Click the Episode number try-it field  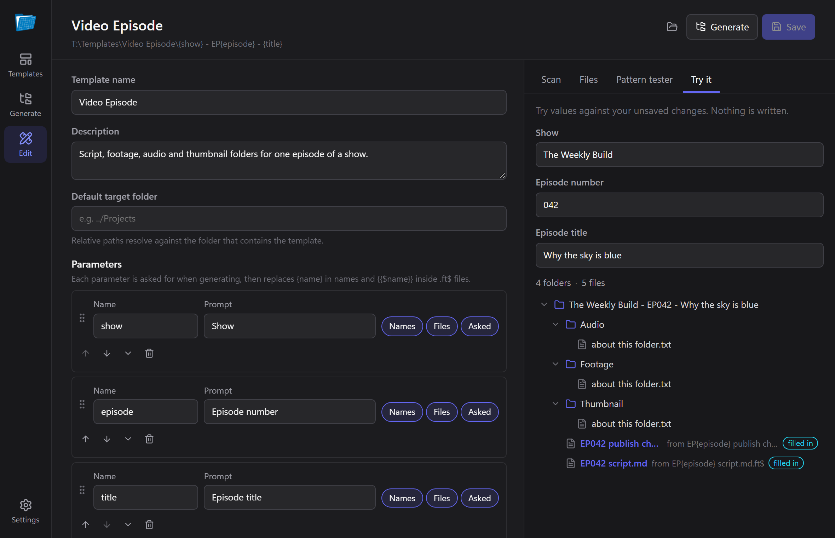(679, 205)
